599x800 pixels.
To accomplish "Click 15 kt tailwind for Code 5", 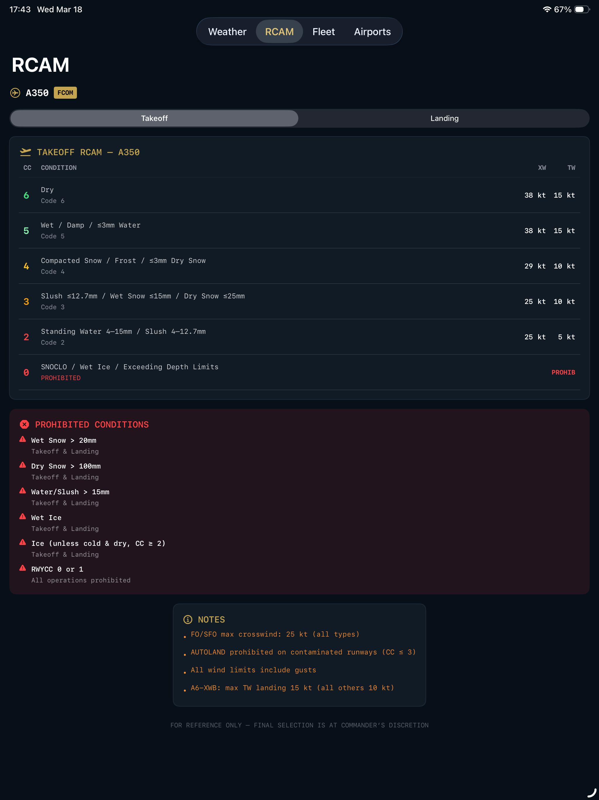I will click(564, 231).
